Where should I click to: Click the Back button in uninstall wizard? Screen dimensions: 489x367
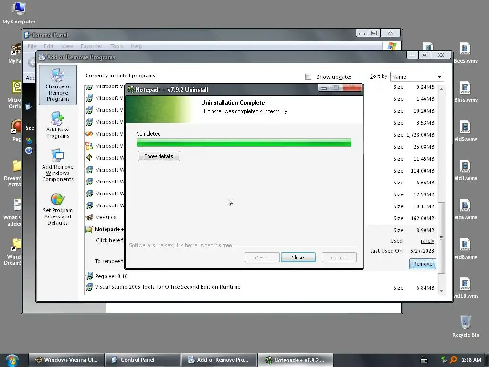(262, 258)
